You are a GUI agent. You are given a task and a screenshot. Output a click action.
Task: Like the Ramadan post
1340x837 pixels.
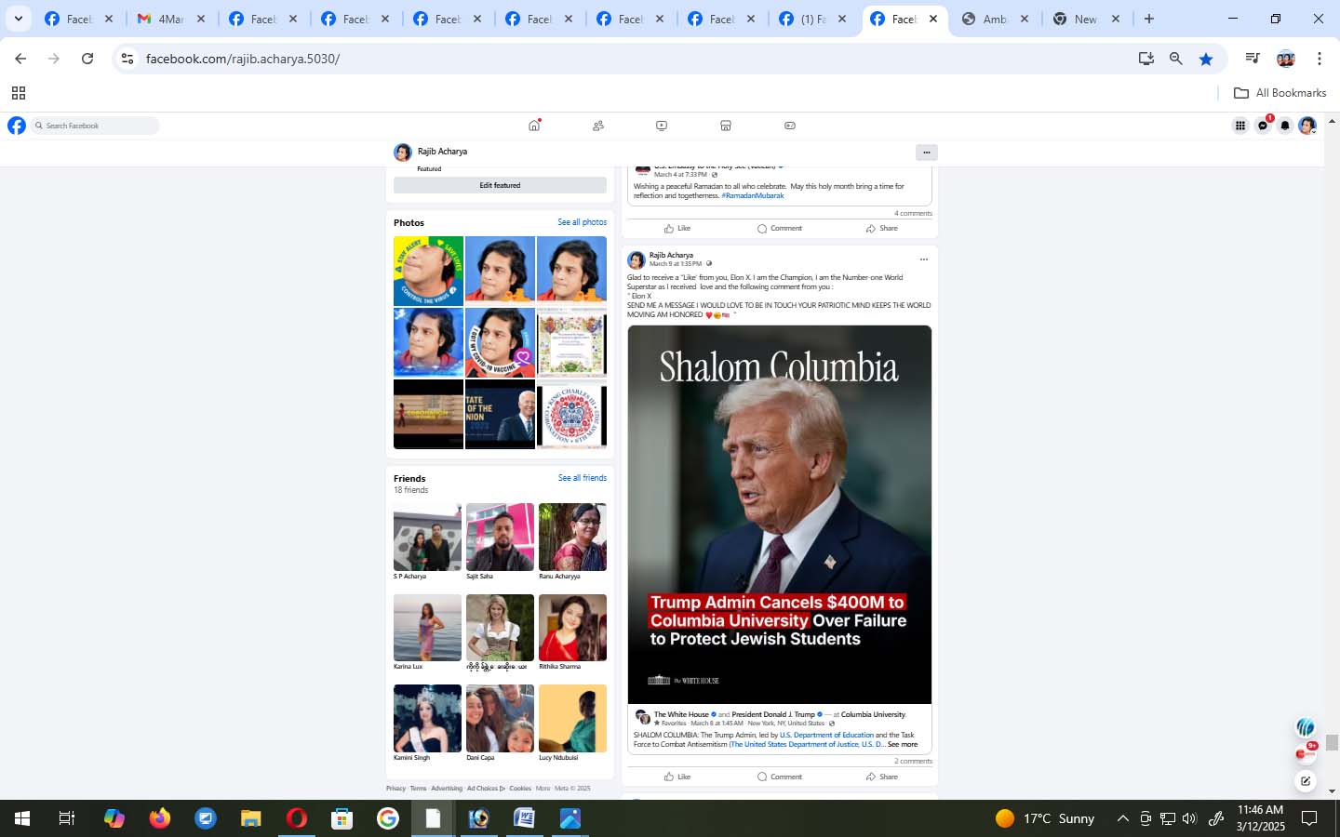(677, 228)
